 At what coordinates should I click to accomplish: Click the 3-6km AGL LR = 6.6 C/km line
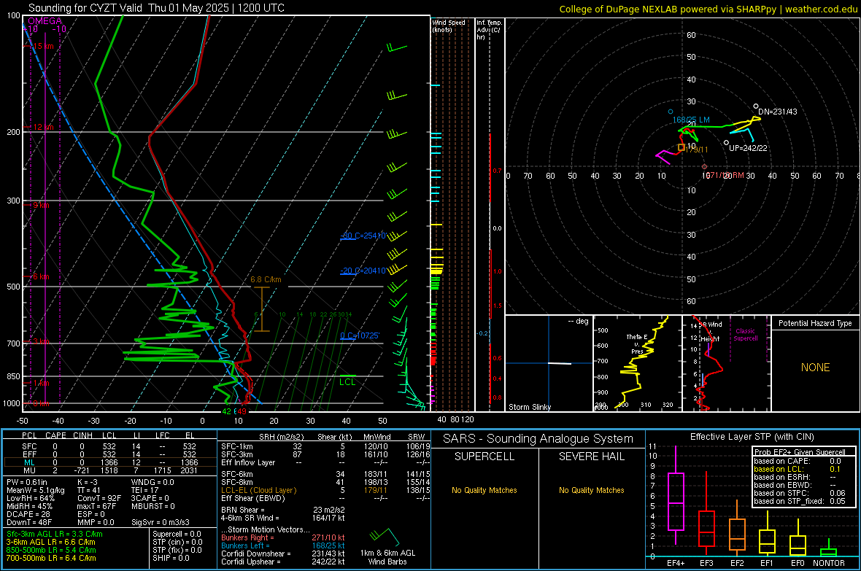(x=50, y=542)
